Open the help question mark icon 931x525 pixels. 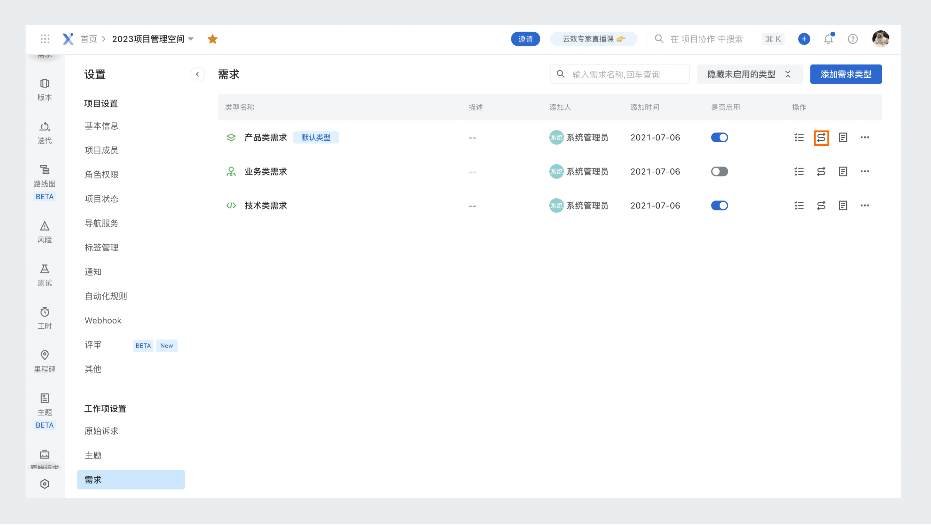coord(853,39)
